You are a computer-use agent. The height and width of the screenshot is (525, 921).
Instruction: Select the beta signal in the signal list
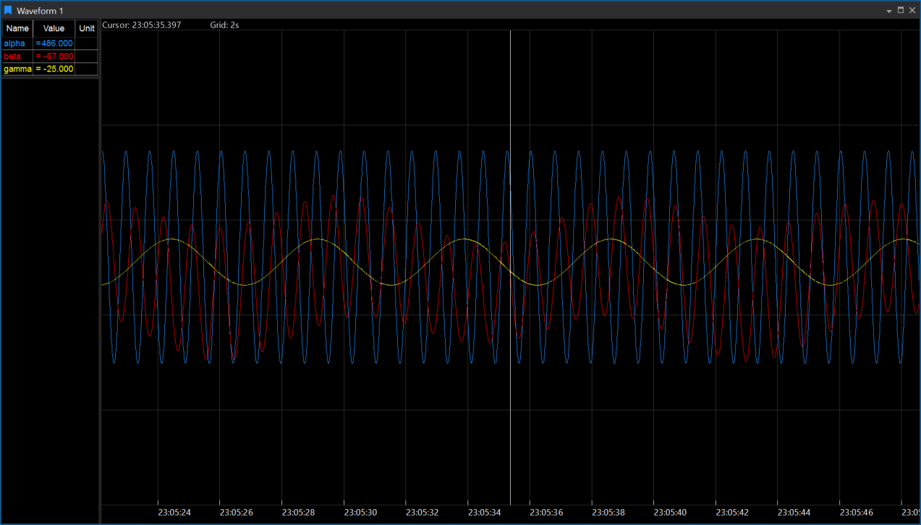(11, 56)
